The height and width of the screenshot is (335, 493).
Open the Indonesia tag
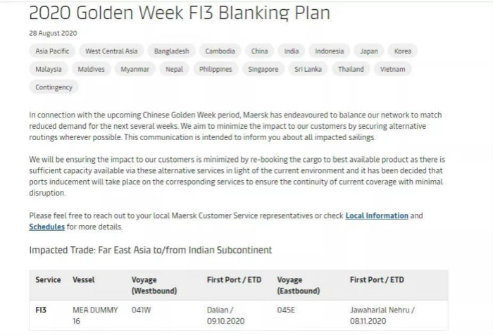[x=329, y=51]
